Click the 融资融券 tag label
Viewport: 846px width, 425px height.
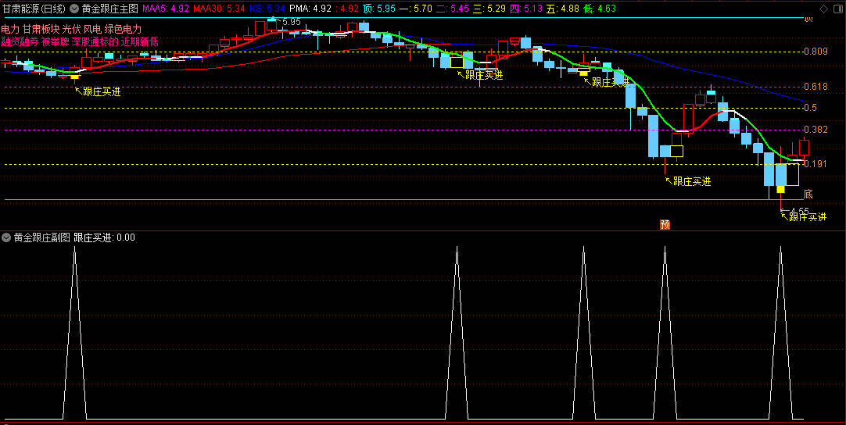coord(20,41)
